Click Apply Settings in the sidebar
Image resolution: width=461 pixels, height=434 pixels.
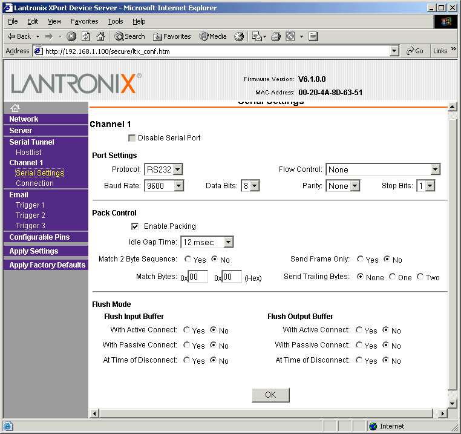click(x=34, y=251)
